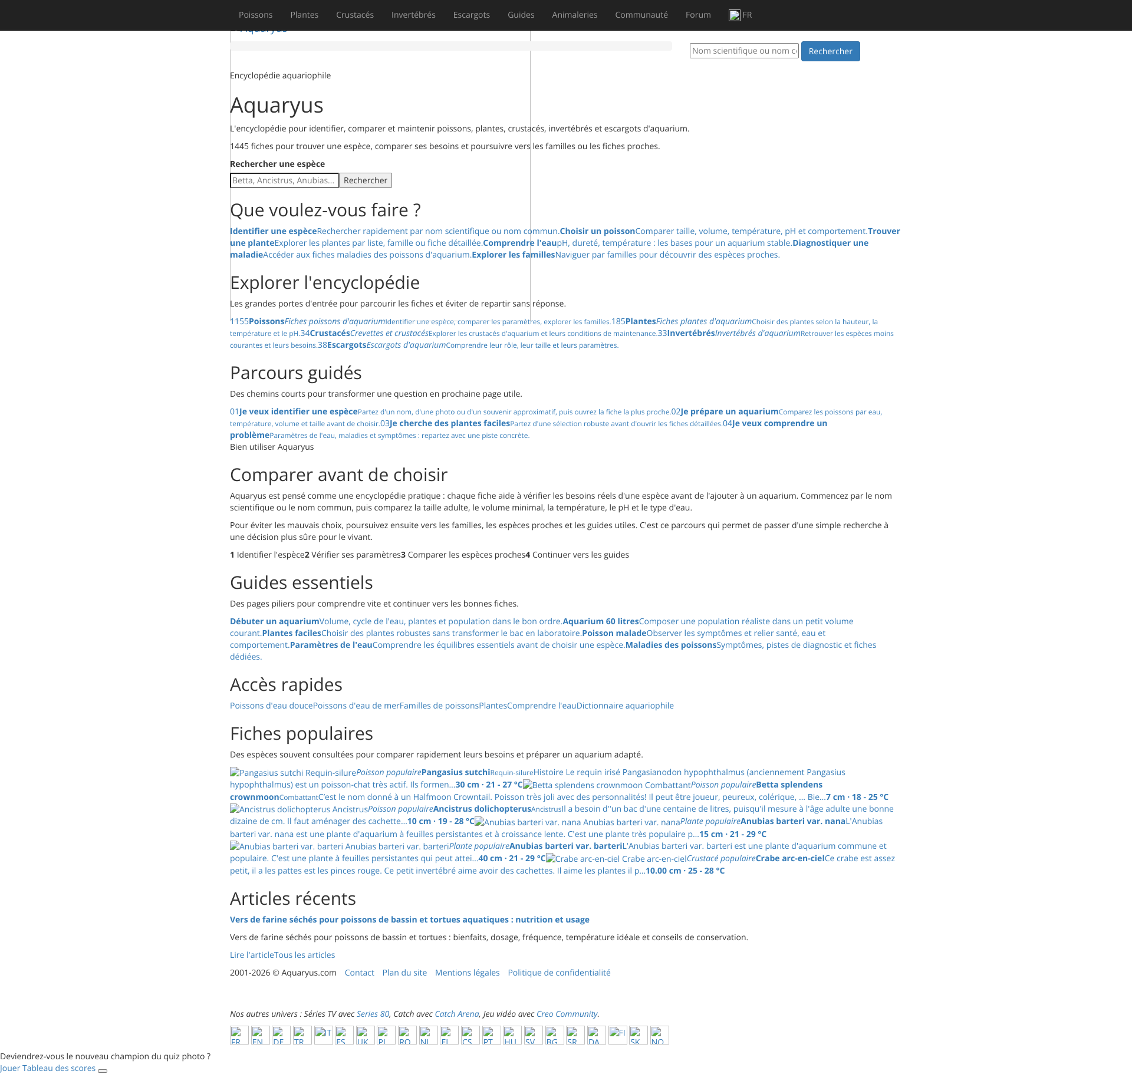Click the blue Rechercher button
The width and height of the screenshot is (1132, 1074).
(x=830, y=51)
